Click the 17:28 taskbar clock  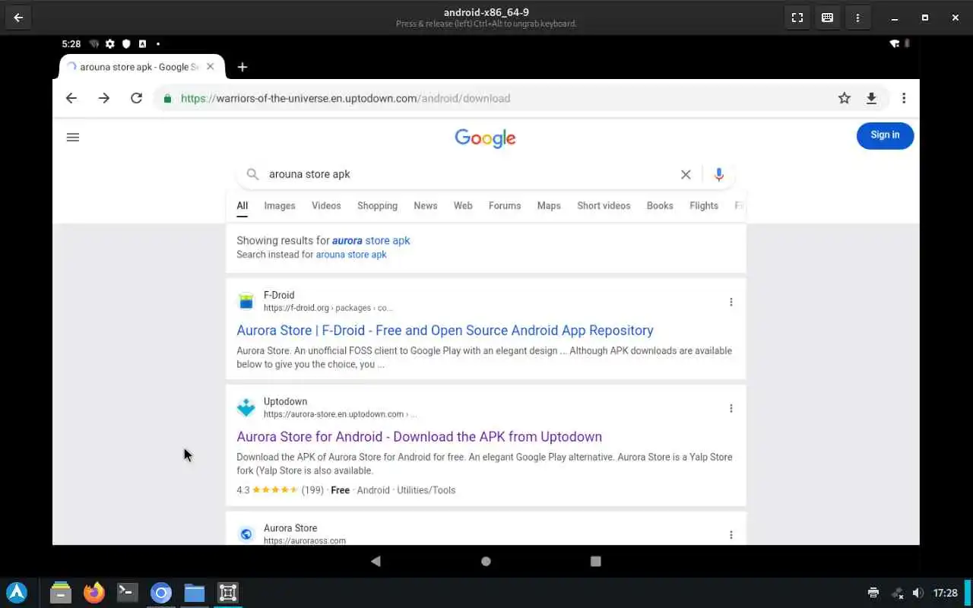[x=945, y=593]
